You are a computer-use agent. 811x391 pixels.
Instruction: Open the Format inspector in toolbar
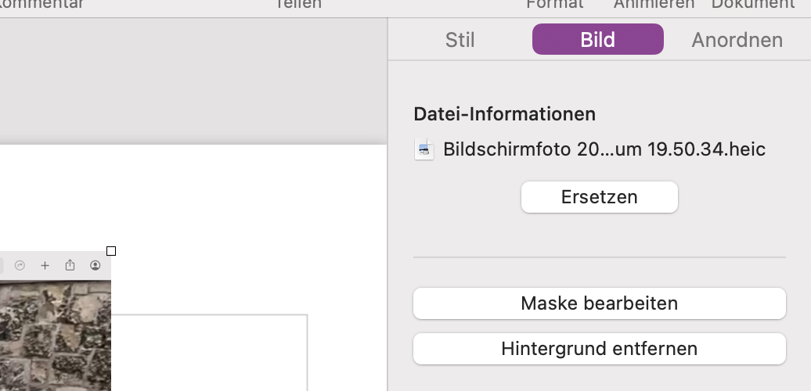coord(554,5)
